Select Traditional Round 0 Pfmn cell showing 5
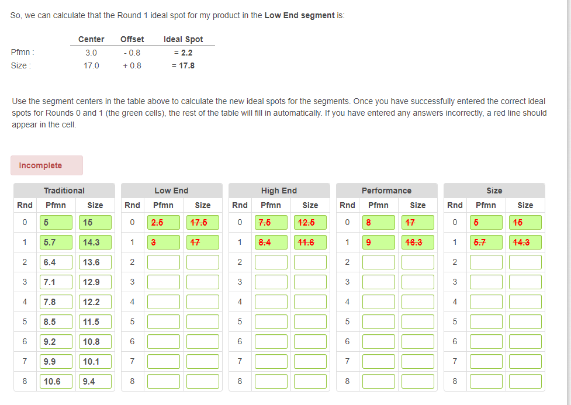Screen dimensions: 571x405 (x=56, y=222)
